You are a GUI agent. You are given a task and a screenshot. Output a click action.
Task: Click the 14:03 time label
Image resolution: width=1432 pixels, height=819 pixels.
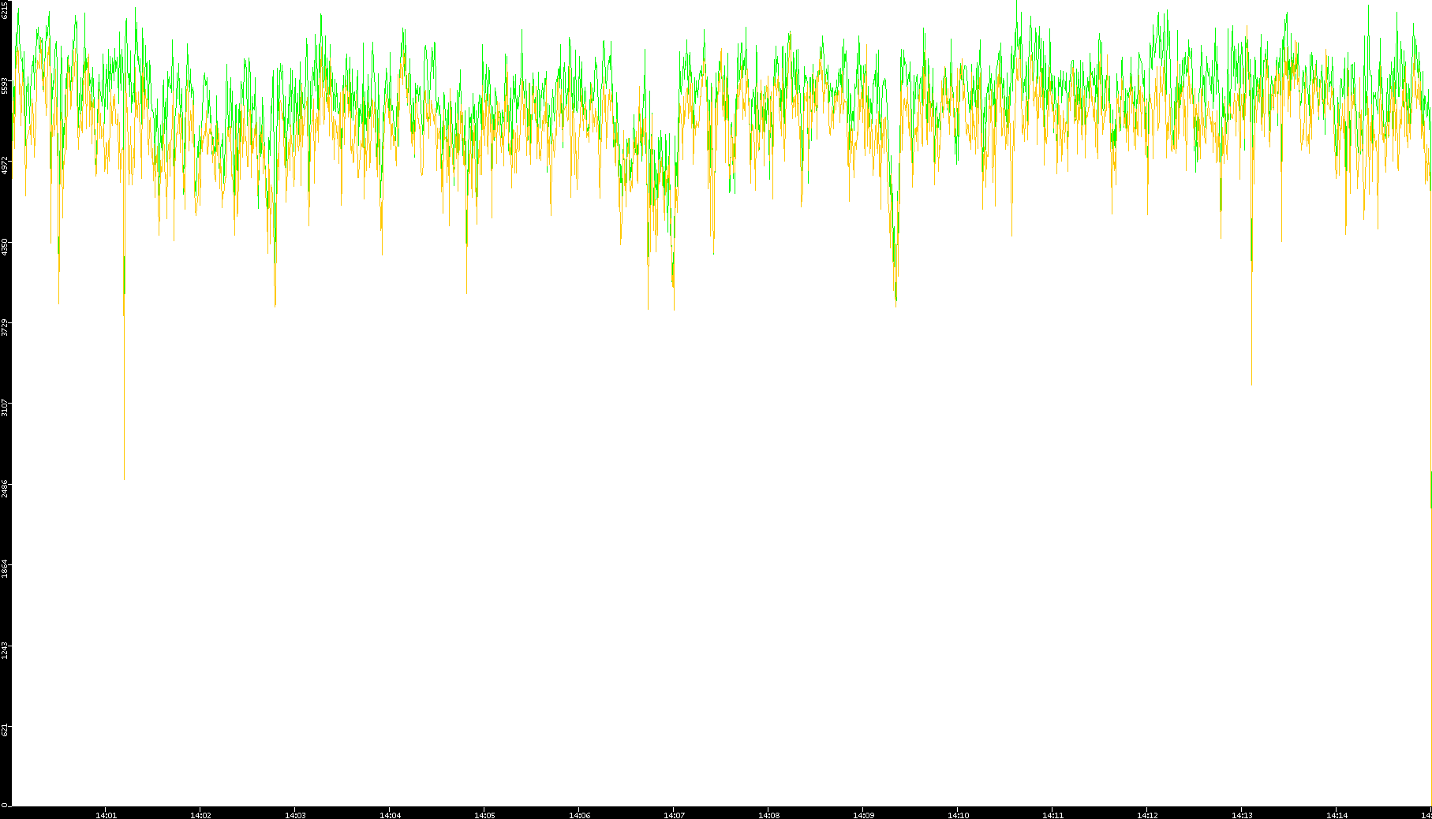(295, 815)
